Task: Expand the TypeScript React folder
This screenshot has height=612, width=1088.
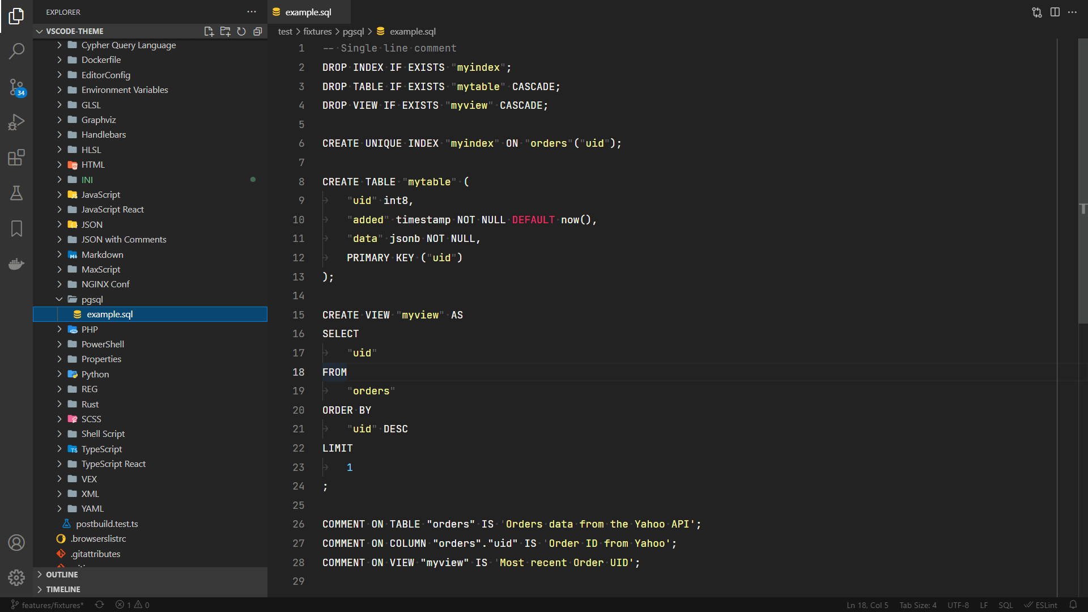Action: [x=113, y=464]
